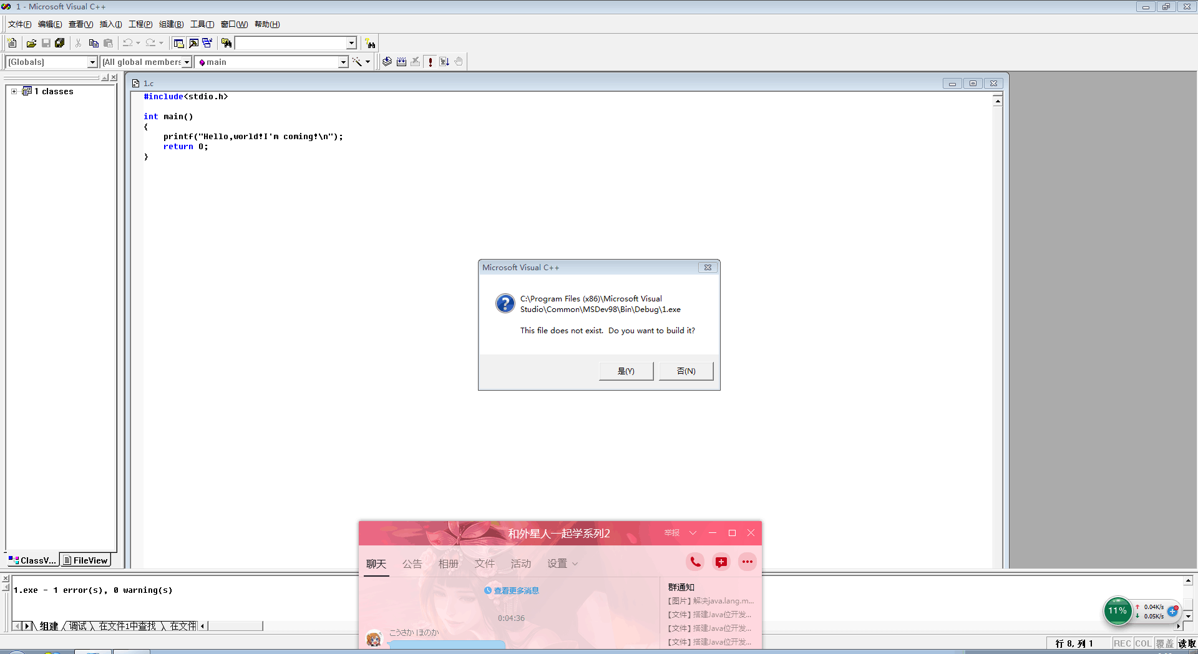Click the Build icon in Build MiniBar
This screenshot has height=654, width=1198.
pyautogui.click(x=401, y=62)
